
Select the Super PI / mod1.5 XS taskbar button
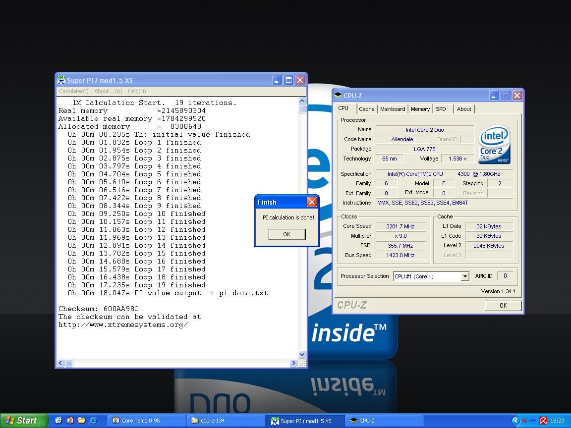click(x=305, y=421)
